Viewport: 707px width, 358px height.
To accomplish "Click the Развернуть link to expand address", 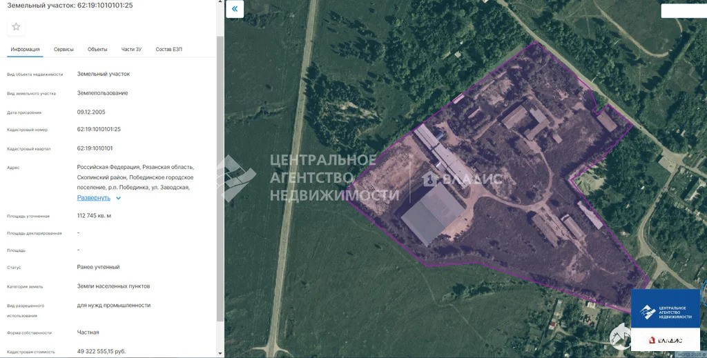I will [x=93, y=198].
